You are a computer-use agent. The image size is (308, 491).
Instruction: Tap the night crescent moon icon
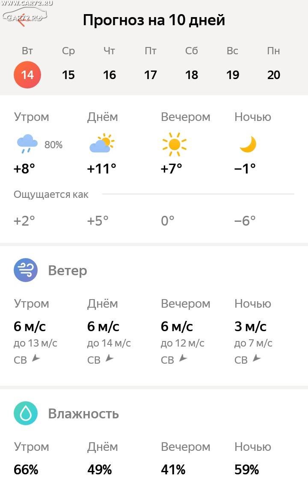[248, 144]
